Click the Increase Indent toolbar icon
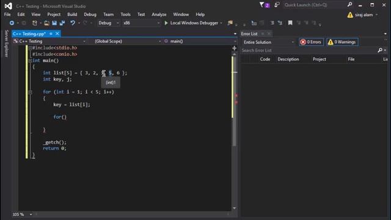Viewport: 391px width, 220px height. (280, 23)
